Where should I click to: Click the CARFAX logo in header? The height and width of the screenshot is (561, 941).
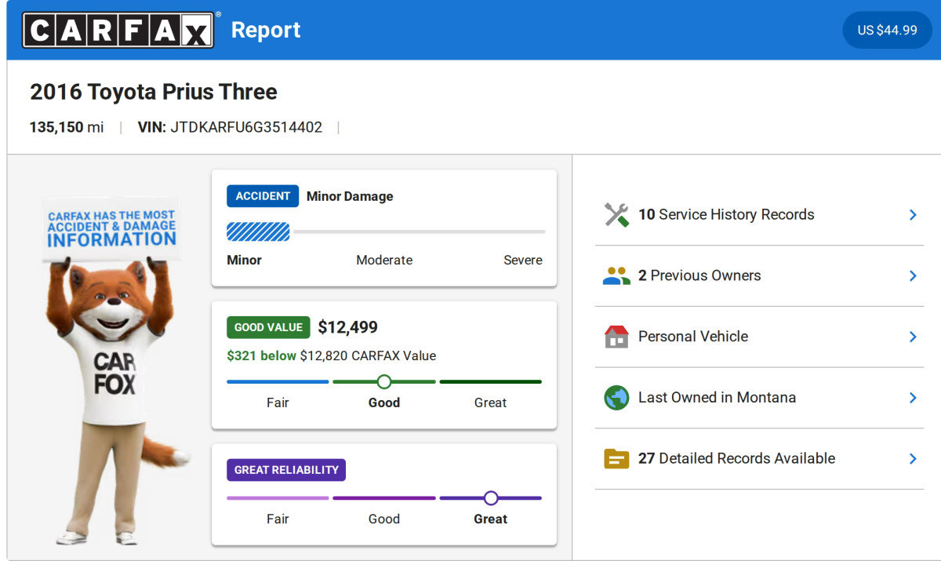[118, 30]
